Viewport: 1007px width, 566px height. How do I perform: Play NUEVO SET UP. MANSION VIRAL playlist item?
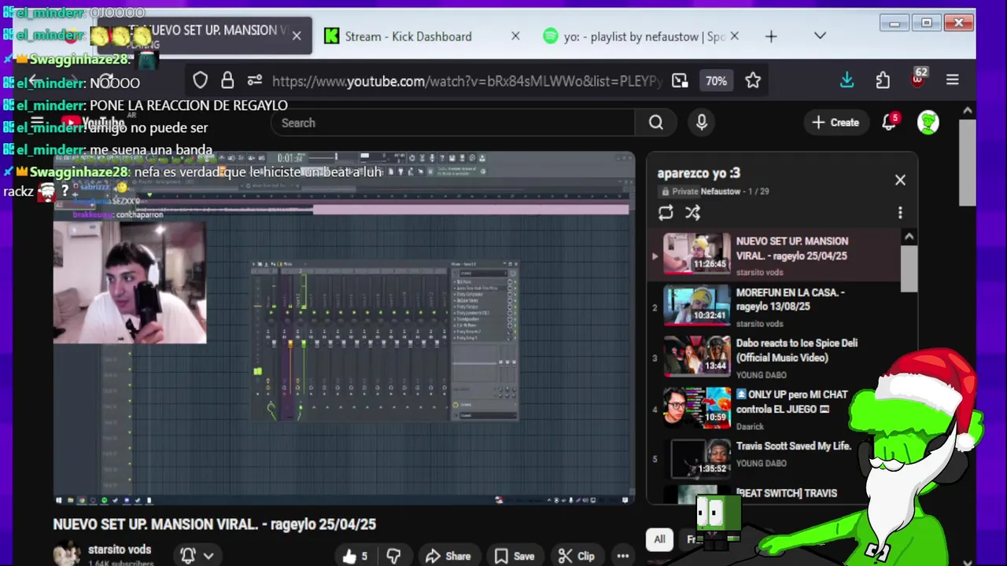(x=774, y=255)
